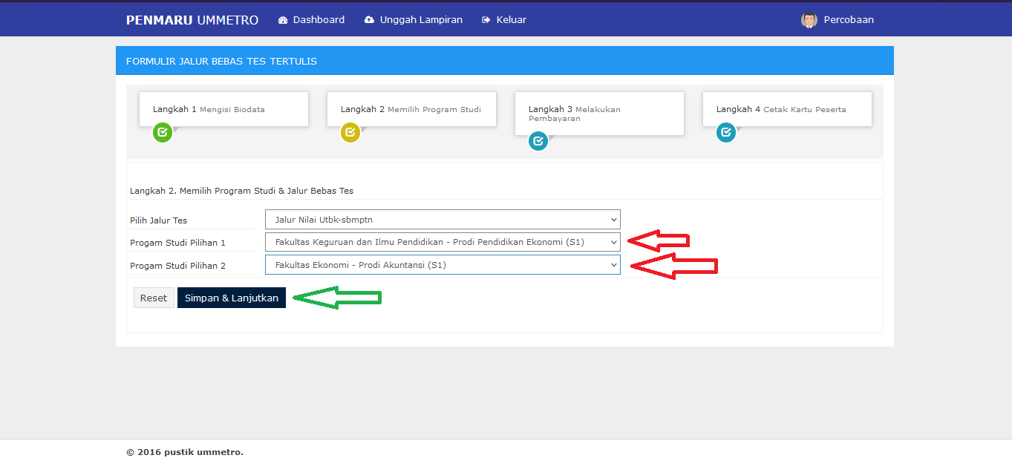The height and width of the screenshot is (458, 1012).
Task: Click the Dashboard gauge icon
Action: pos(283,20)
